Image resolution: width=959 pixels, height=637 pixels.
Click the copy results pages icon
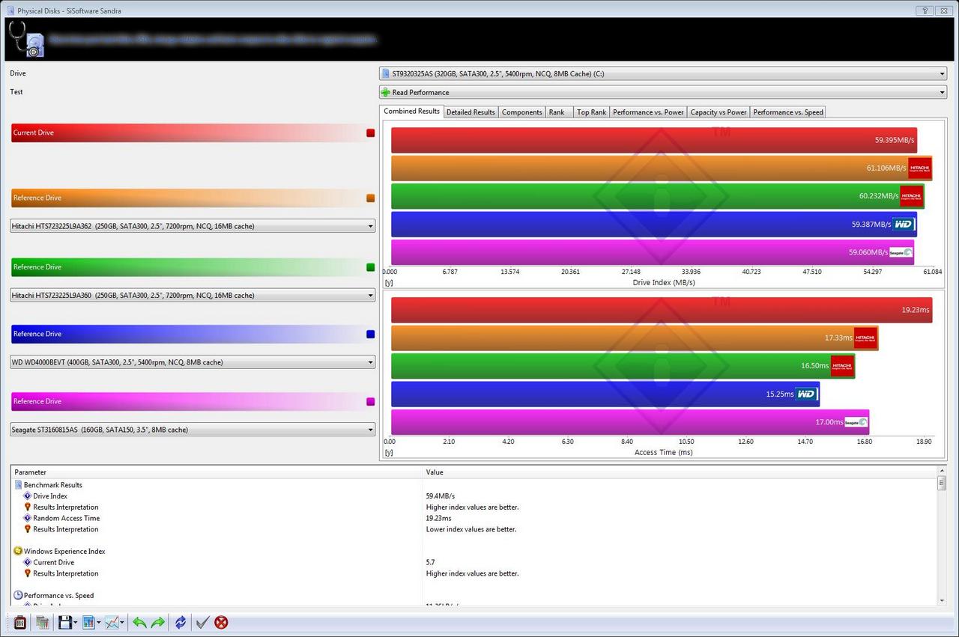point(43,622)
